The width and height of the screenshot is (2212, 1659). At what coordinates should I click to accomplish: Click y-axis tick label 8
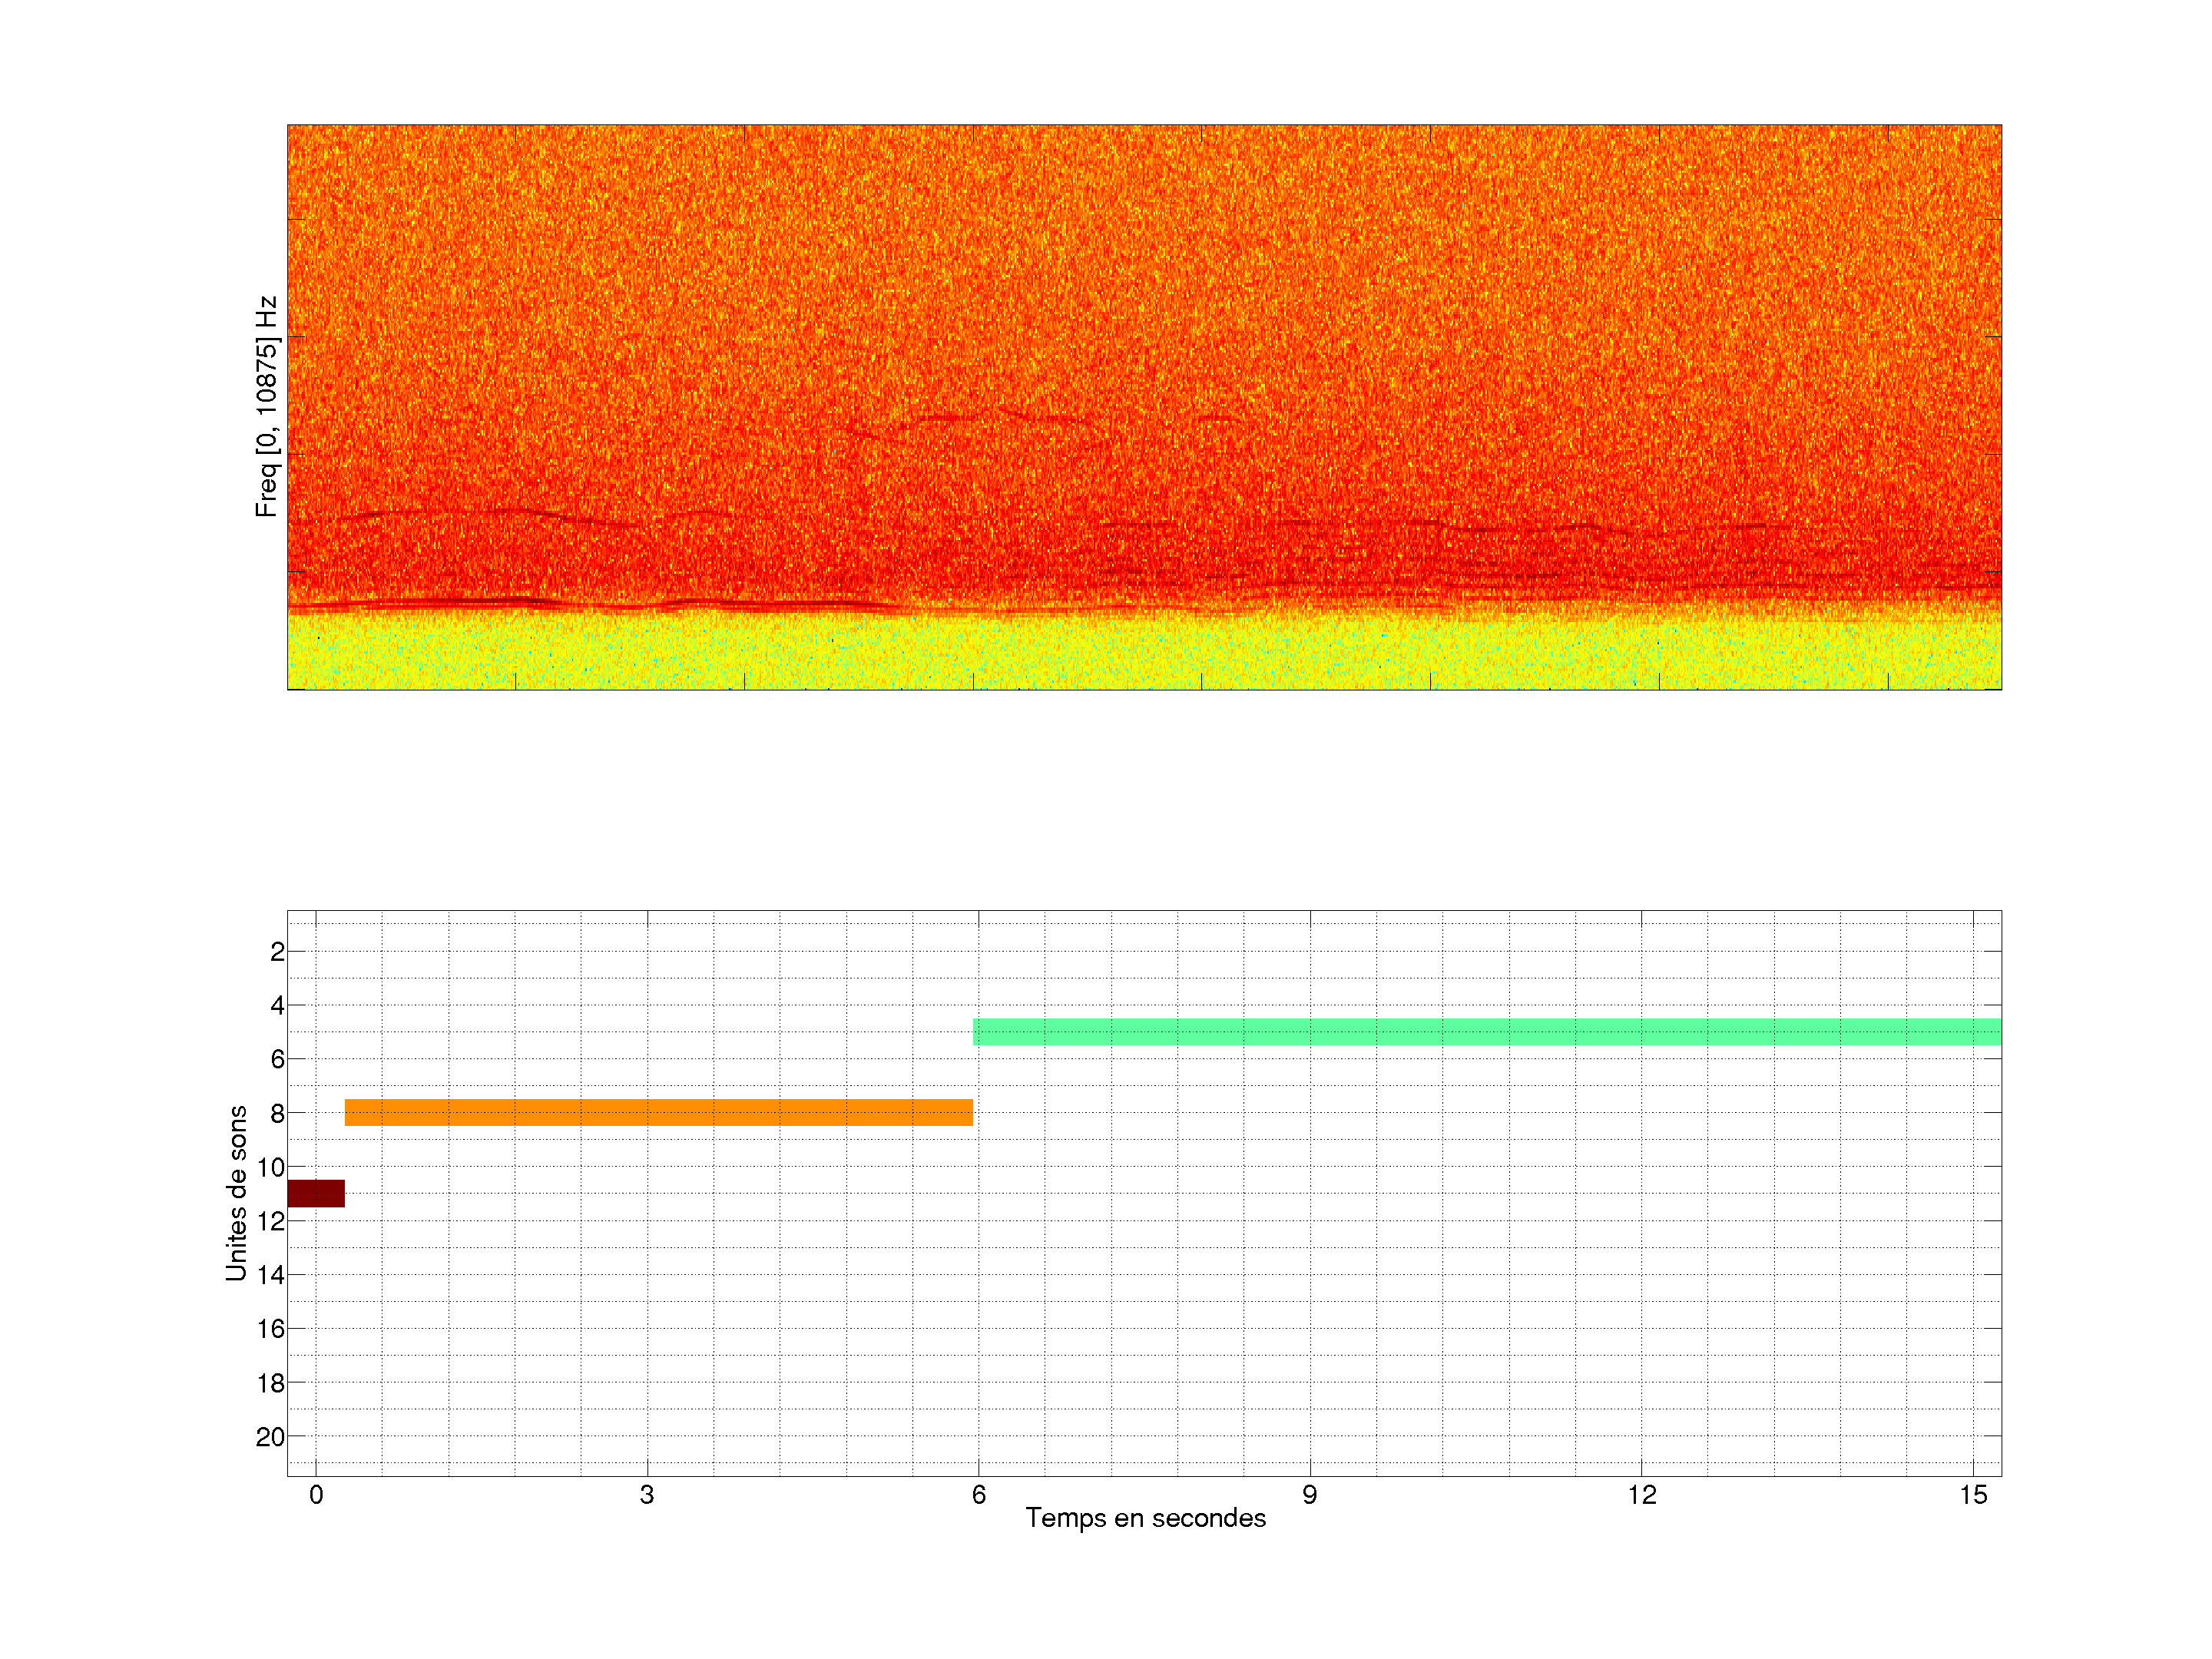coord(277,1113)
